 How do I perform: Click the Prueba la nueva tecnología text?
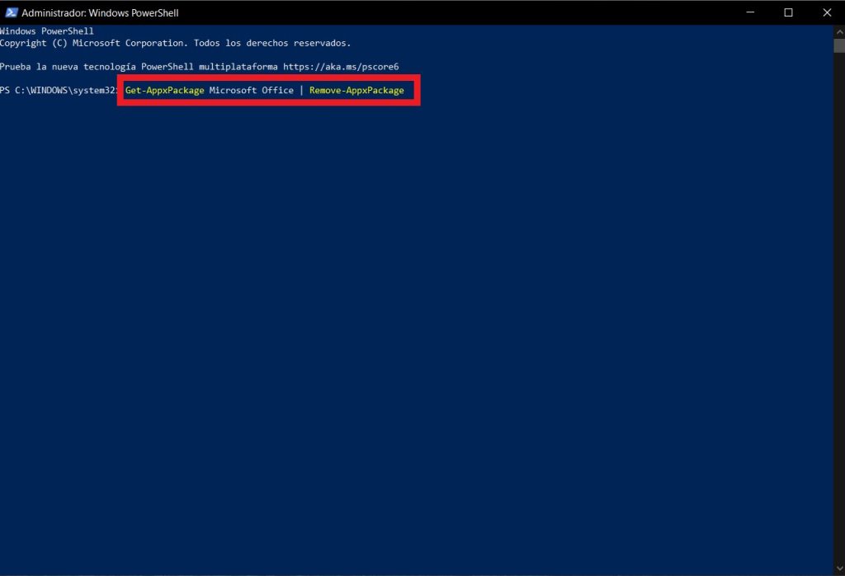click(x=68, y=67)
